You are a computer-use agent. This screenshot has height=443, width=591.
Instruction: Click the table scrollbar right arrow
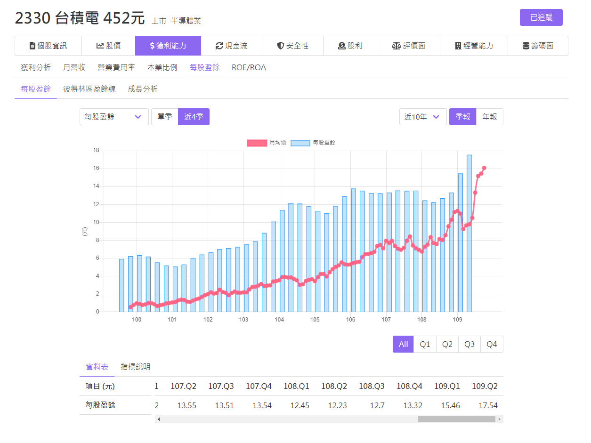[500, 419]
